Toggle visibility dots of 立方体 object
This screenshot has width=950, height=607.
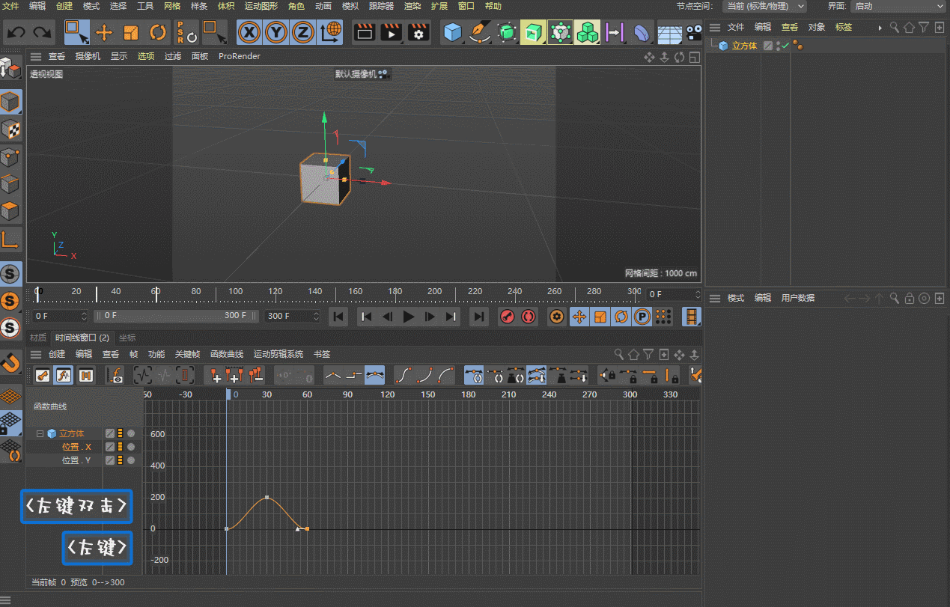pos(779,46)
